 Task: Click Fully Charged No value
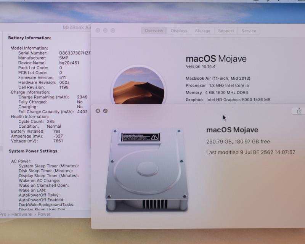[x=80, y=102]
